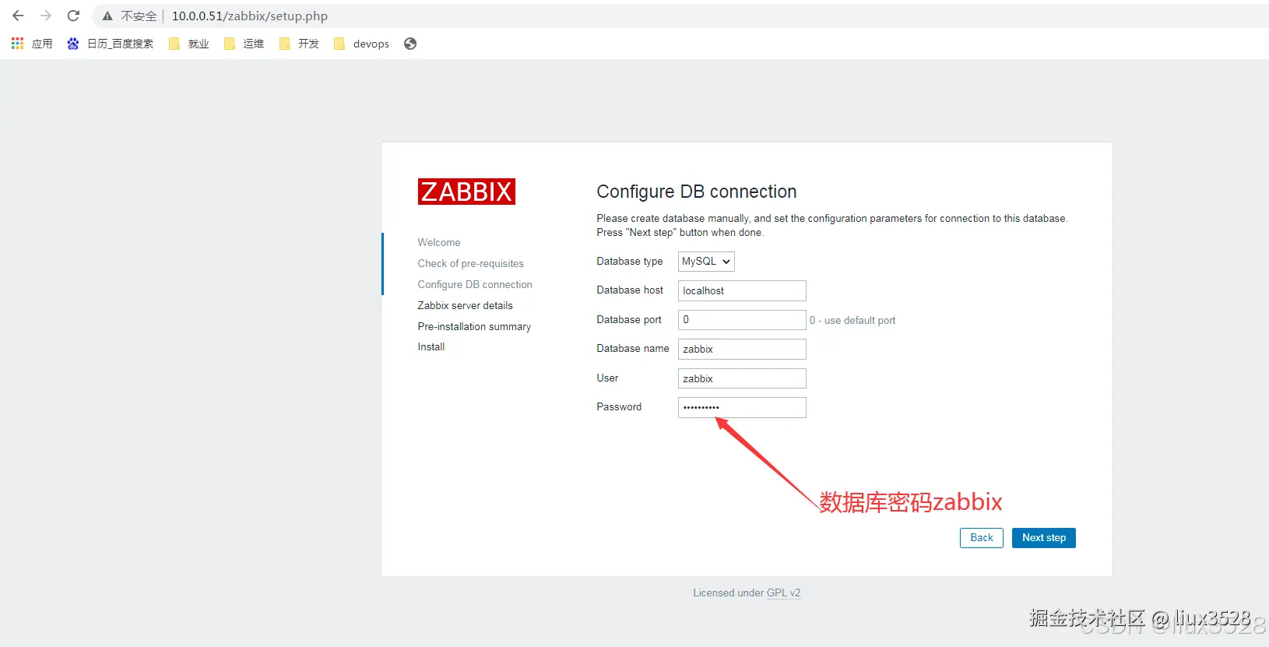Click the ZABBIX logo
This screenshot has height=647, width=1269.
(466, 192)
